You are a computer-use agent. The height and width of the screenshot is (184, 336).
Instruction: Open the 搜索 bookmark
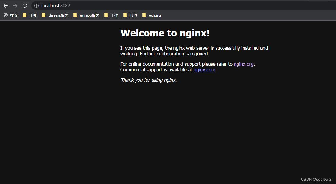pyautogui.click(x=11, y=15)
